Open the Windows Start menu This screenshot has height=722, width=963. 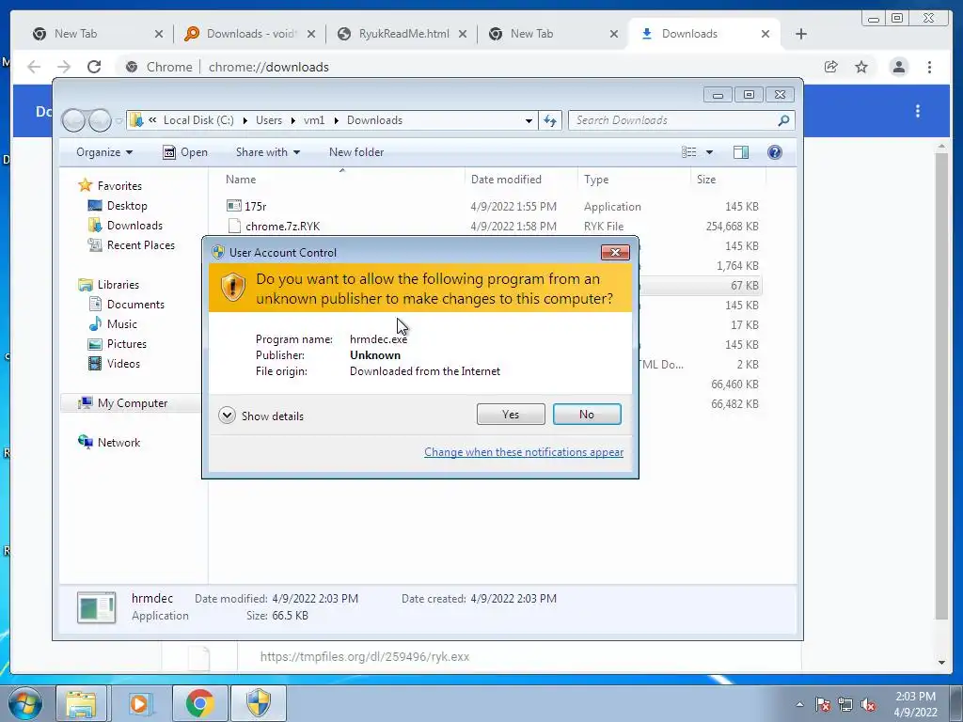coord(24,703)
